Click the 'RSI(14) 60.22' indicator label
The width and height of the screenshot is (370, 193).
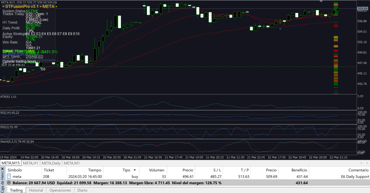(x=10, y=113)
